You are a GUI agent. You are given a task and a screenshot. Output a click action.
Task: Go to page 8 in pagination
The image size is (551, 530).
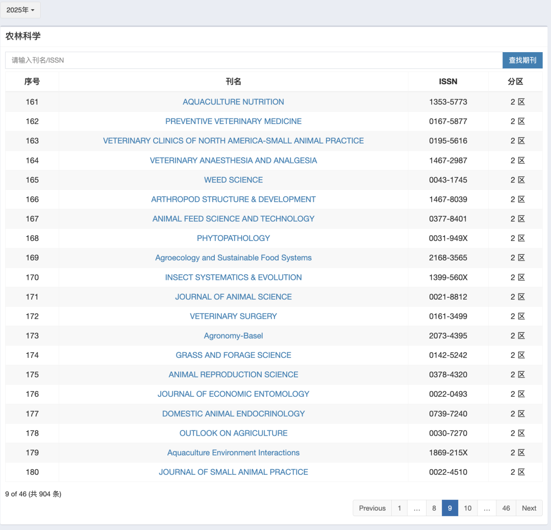point(434,508)
